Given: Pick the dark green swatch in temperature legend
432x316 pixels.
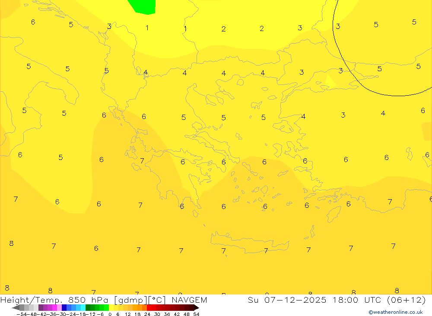Looking at the screenshot, I should [x=88, y=308].
